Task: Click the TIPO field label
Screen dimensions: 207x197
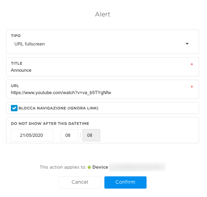Action: pos(16,36)
